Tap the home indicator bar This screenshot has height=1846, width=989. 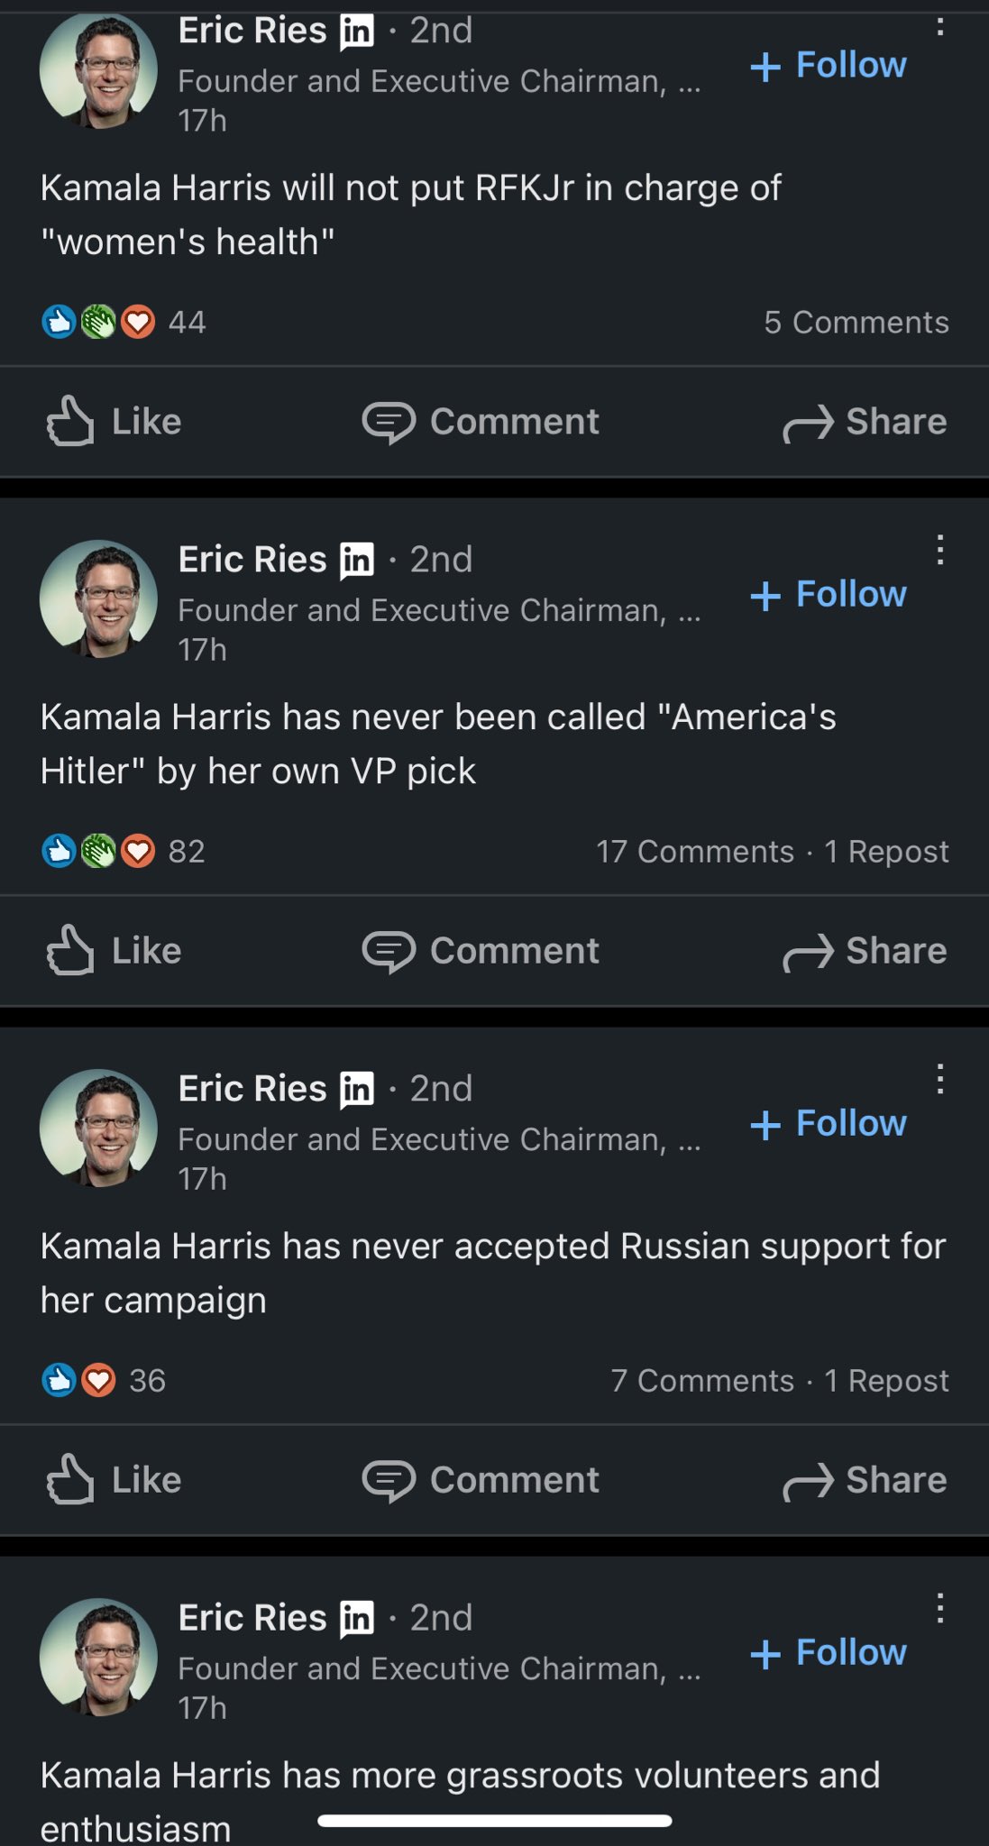point(494,1821)
